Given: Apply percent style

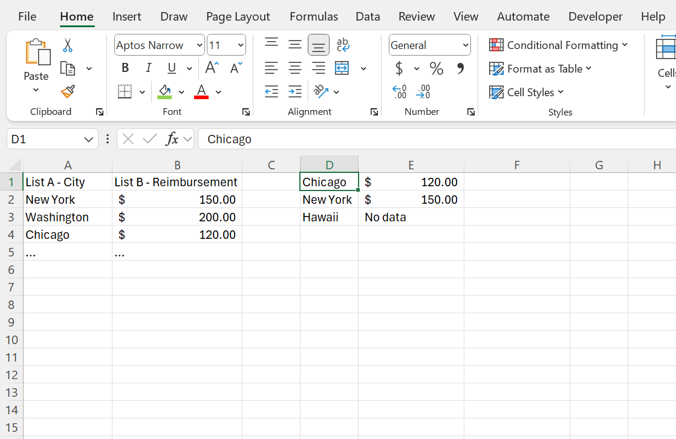Looking at the screenshot, I should [437, 68].
